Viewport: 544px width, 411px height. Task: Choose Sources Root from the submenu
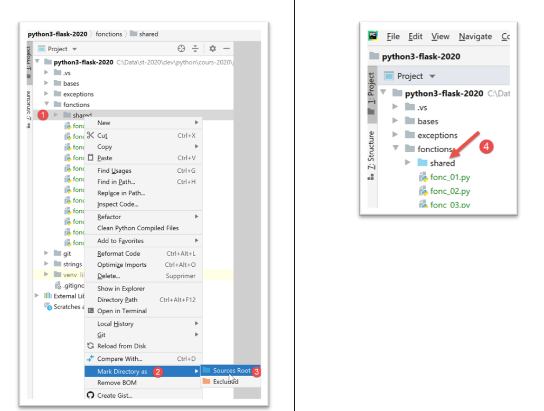(x=231, y=370)
